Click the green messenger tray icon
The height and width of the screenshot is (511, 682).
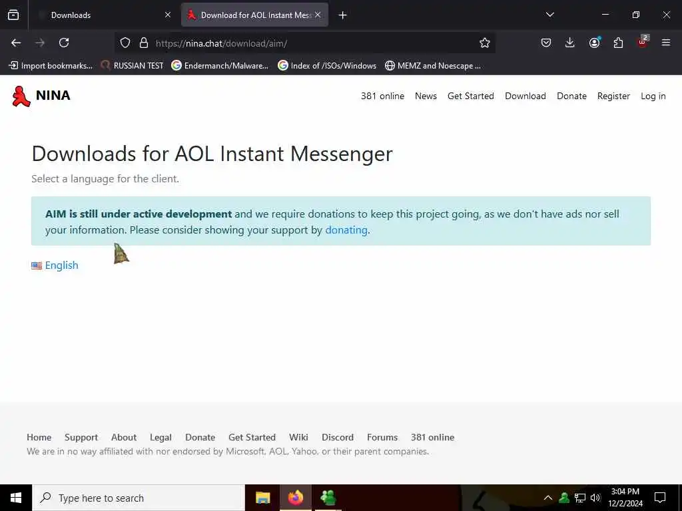point(564,498)
